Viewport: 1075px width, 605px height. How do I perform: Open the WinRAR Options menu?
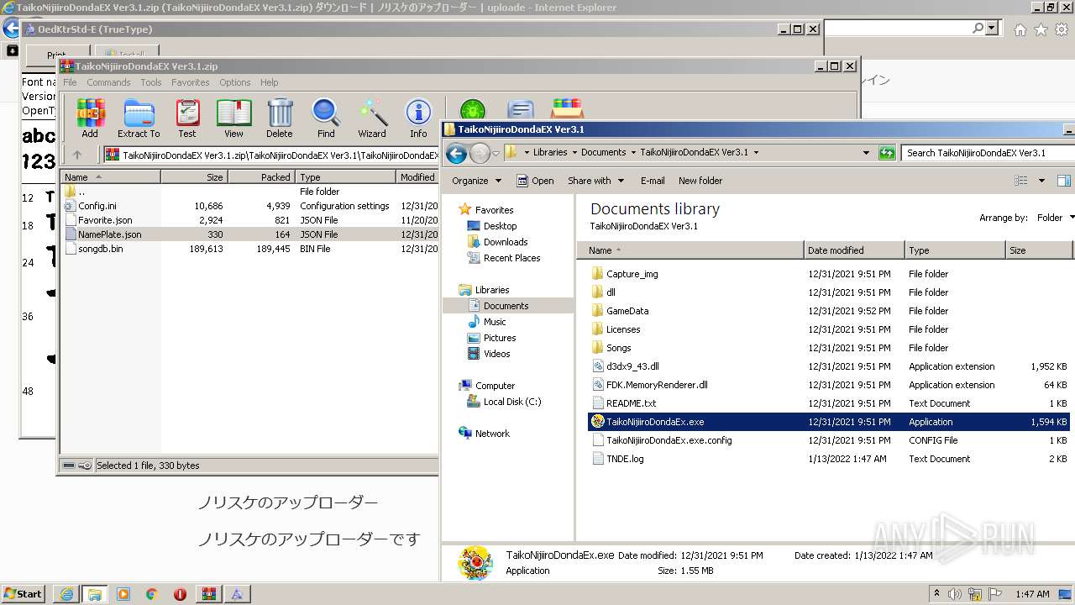(235, 82)
